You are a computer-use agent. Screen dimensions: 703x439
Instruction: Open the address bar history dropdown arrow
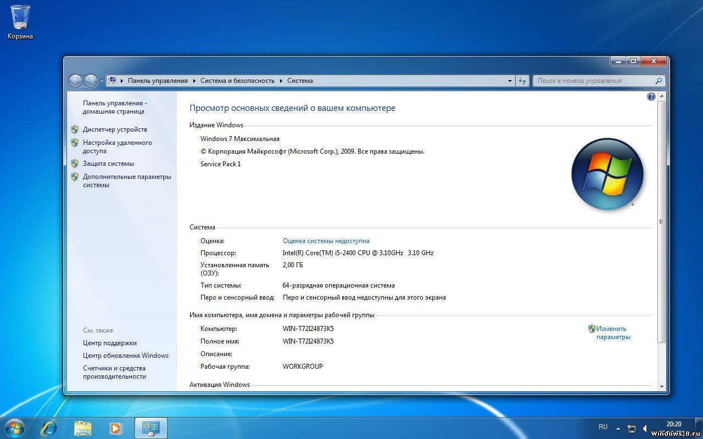click(x=510, y=81)
